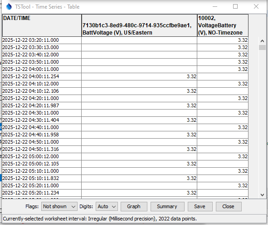Click BattVoltage 3.32 value in 04:20:11.987 row
This screenshot has width=268, height=225.
click(x=139, y=106)
